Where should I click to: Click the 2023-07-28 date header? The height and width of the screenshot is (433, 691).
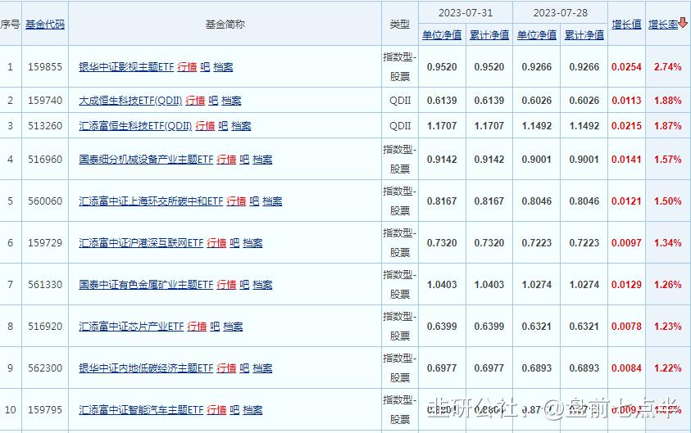(x=560, y=13)
